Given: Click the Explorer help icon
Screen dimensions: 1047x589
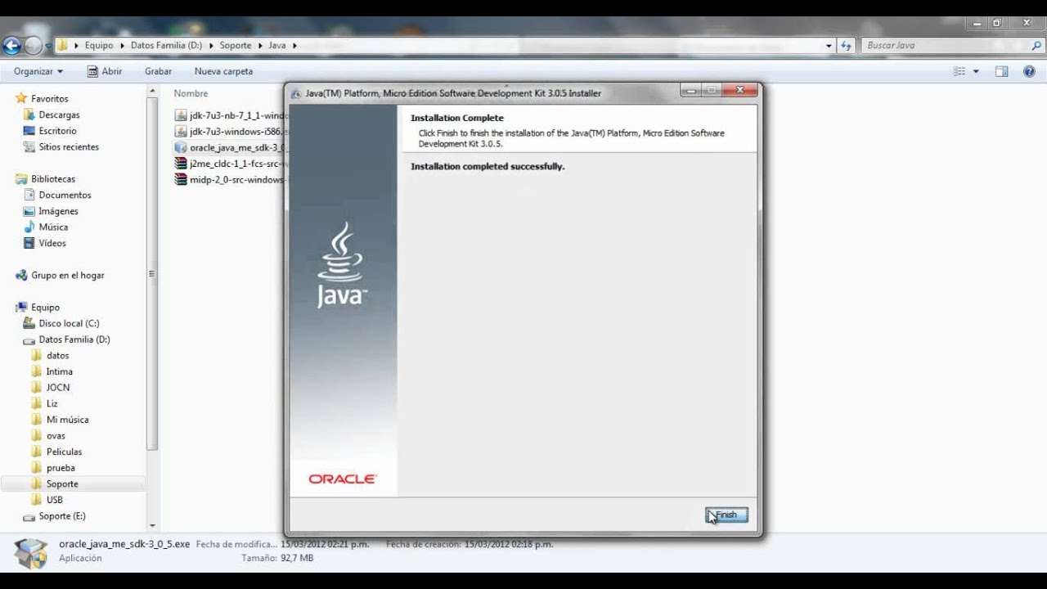Looking at the screenshot, I should pos(1029,71).
